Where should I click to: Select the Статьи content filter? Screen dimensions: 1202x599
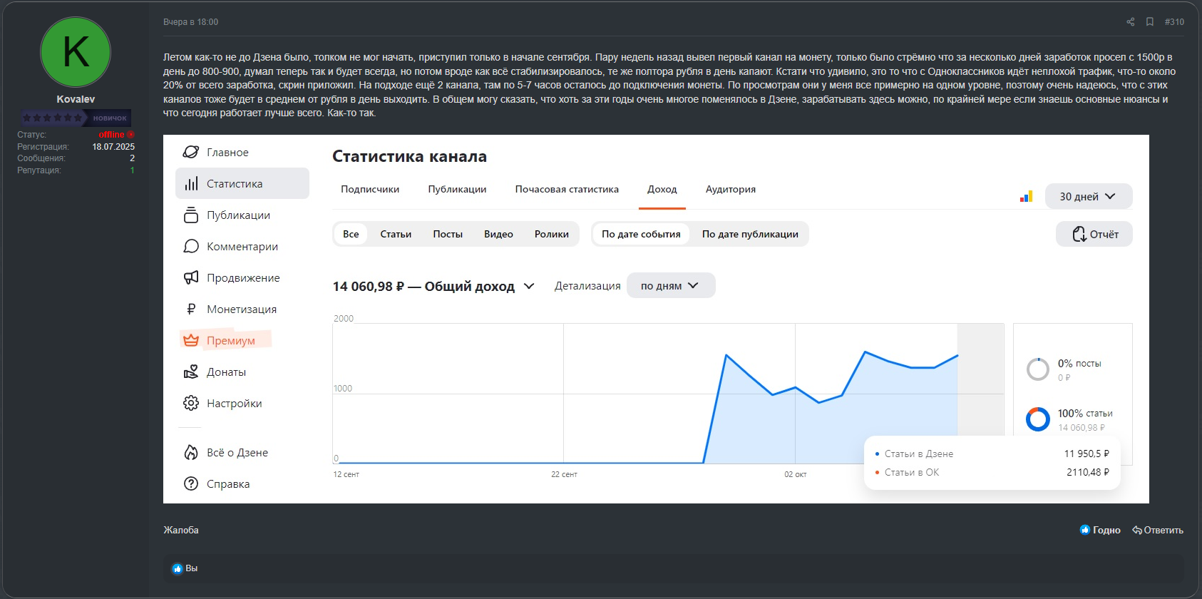coord(396,235)
